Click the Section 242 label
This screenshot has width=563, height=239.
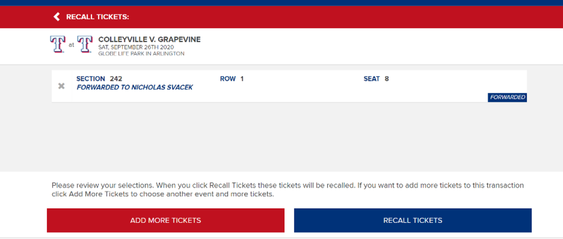click(x=99, y=79)
